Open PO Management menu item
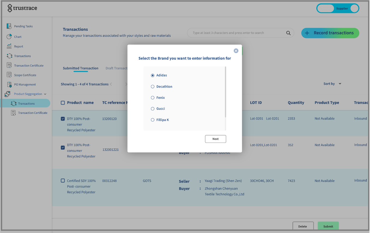 point(25,84)
